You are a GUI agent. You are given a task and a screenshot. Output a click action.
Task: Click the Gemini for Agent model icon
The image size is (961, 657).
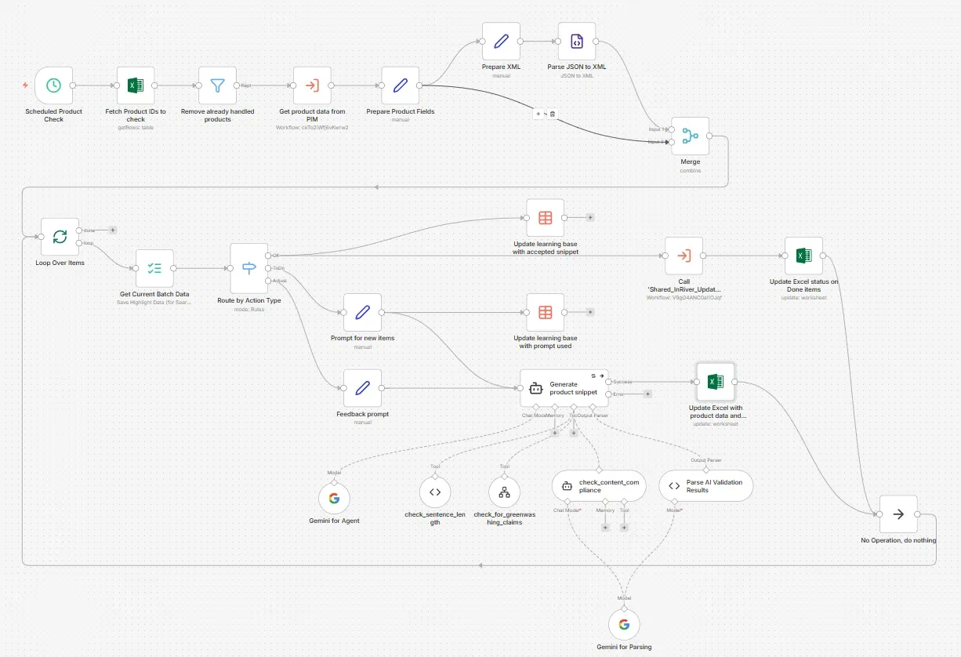(335, 497)
